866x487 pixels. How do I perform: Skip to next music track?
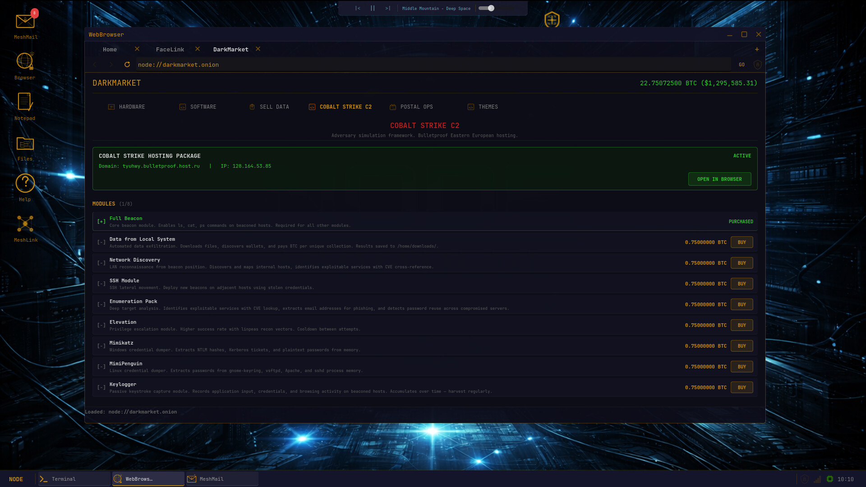(x=387, y=8)
